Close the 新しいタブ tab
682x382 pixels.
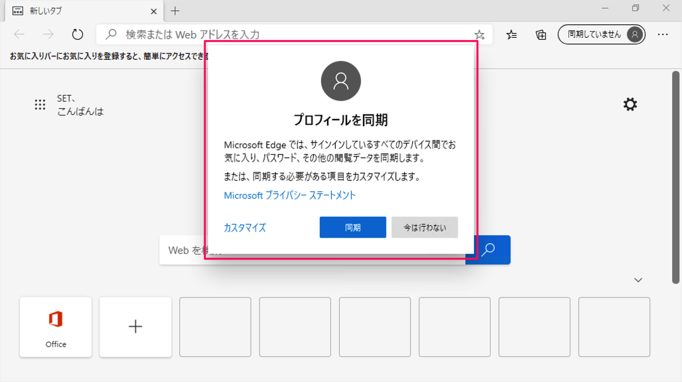154,11
